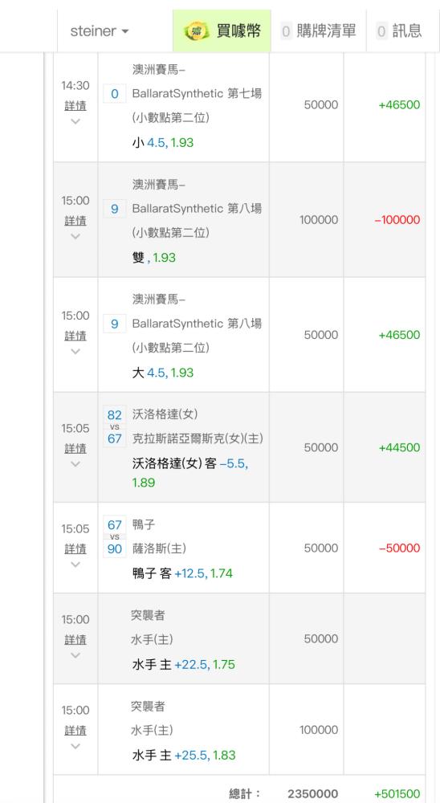Image resolution: width=440 pixels, height=803 pixels.
Task: Expand chevron for the 大 4.5 bet
Action: click(x=75, y=352)
